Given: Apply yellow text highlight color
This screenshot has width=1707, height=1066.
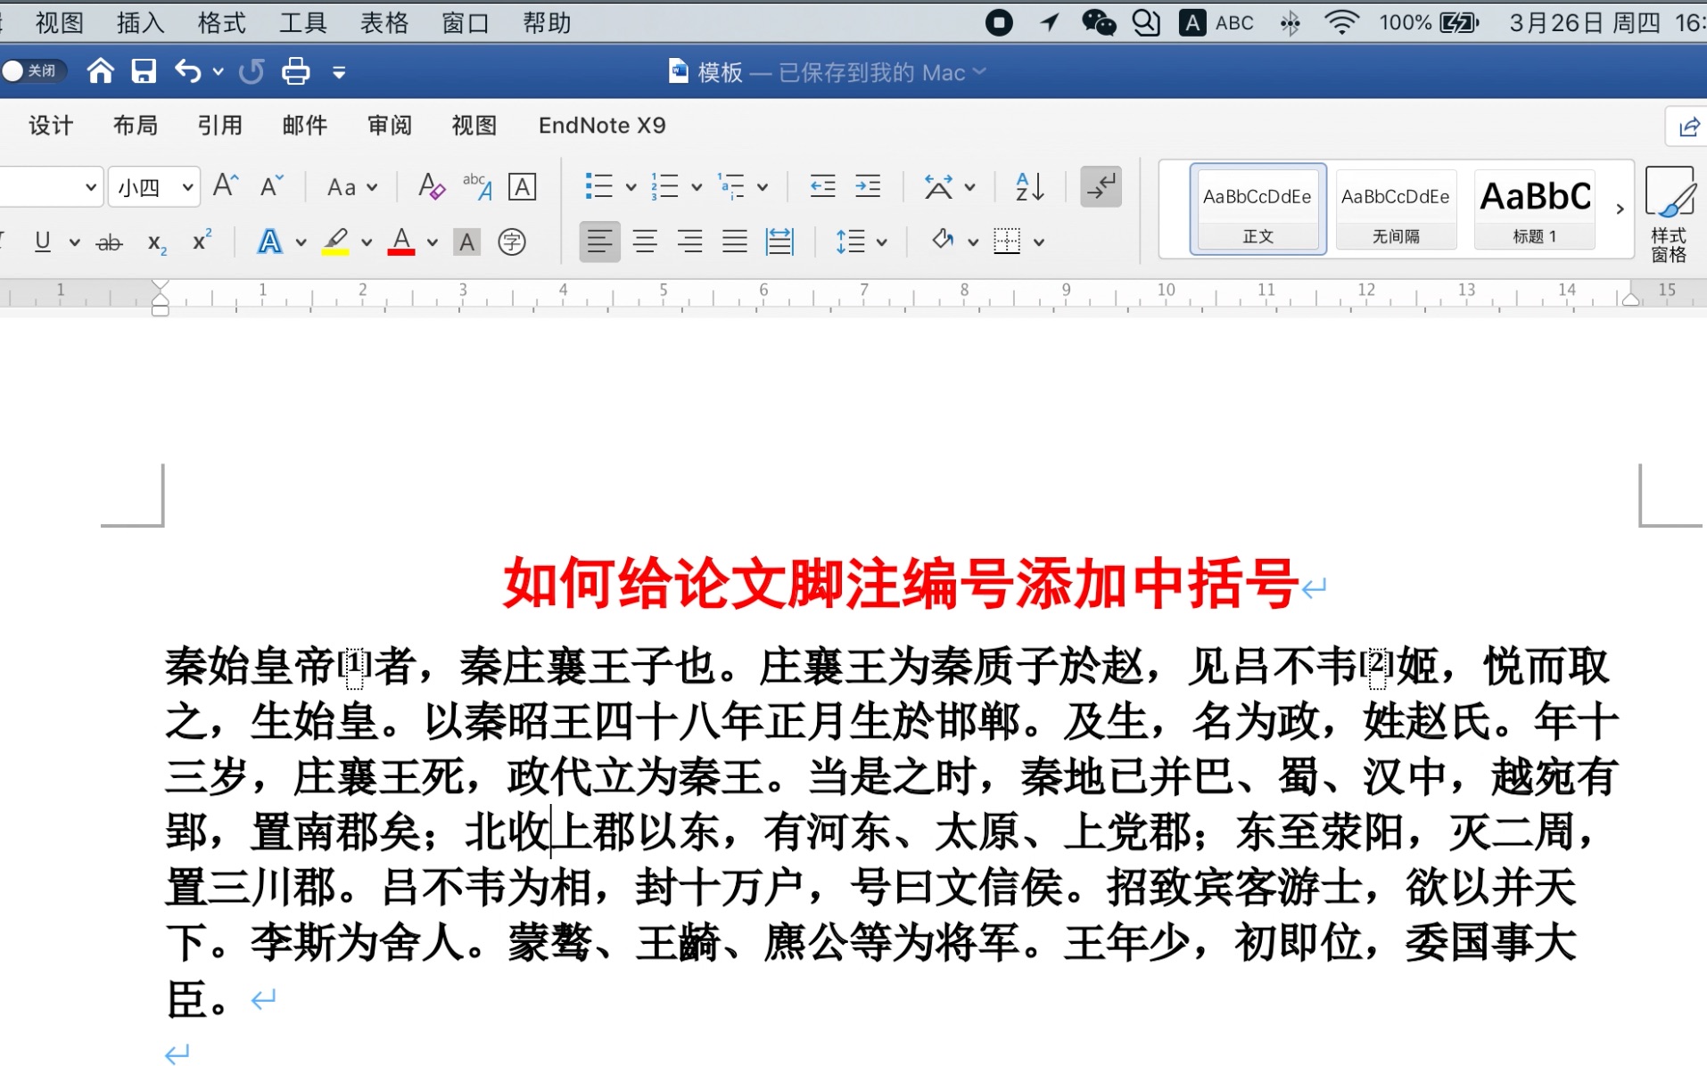Looking at the screenshot, I should [x=335, y=242].
